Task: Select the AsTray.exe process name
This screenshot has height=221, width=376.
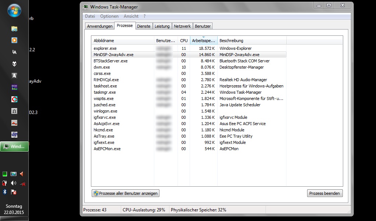Action: [x=104, y=136]
